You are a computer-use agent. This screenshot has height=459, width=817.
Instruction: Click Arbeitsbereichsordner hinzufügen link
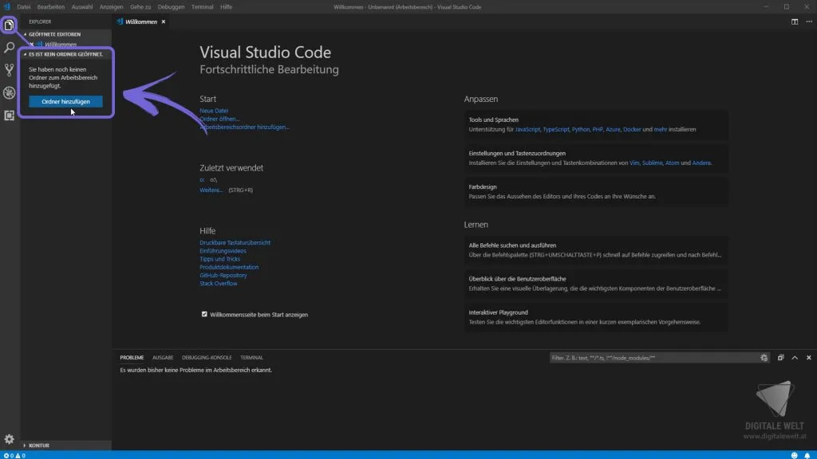244,127
